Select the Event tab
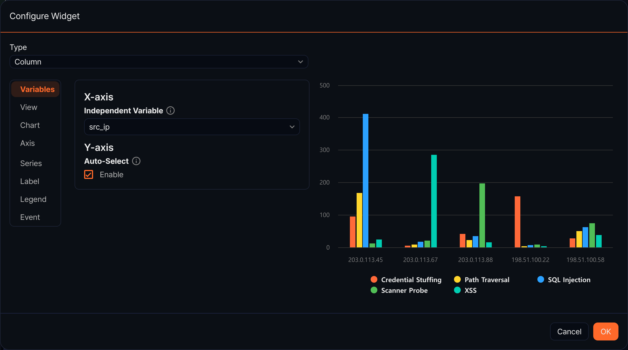Screen dimensions: 628x350 coord(30,217)
